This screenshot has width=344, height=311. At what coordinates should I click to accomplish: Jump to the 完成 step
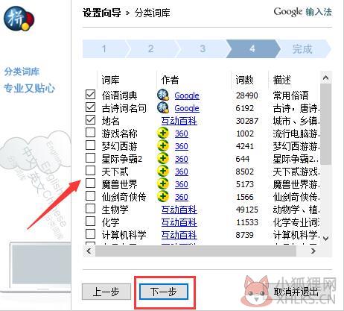tap(302, 49)
